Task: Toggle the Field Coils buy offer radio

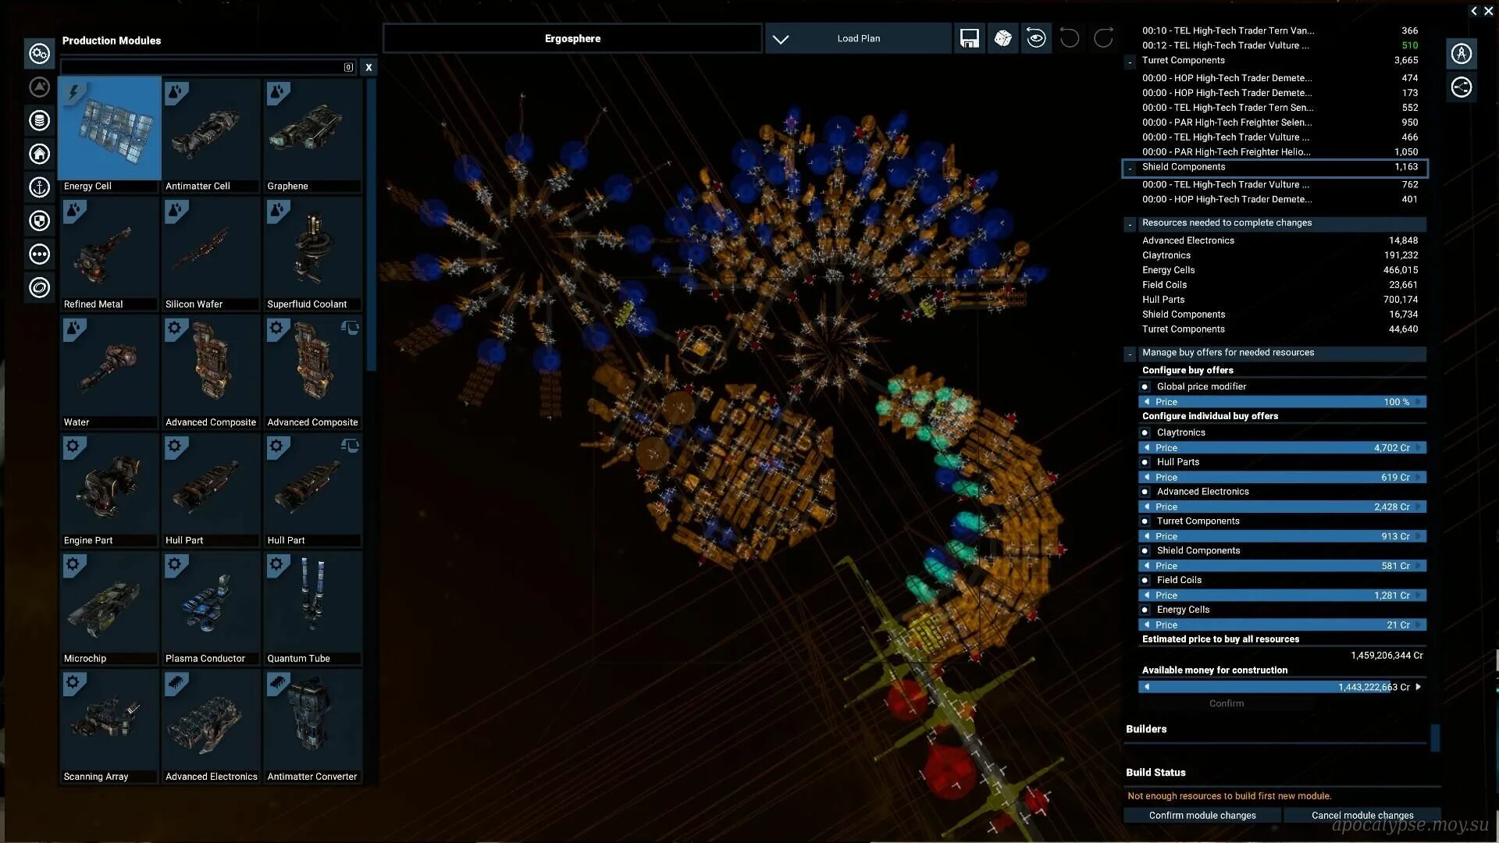Action: click(1145, 581)
